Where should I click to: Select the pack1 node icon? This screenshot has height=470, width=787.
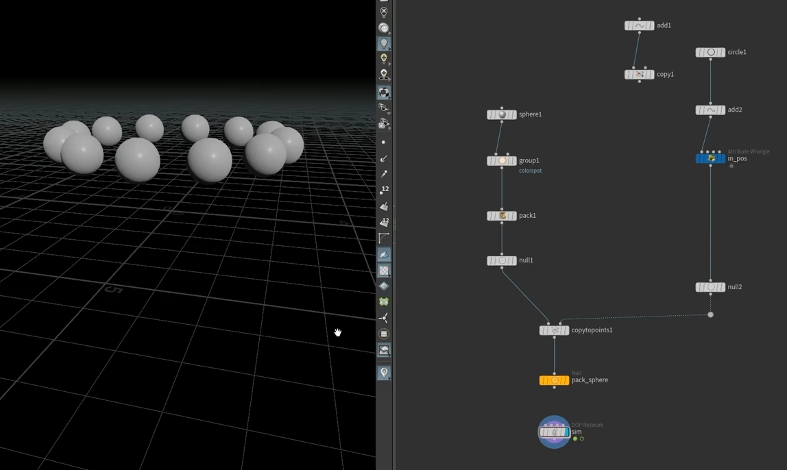click(x=502, y=216)
